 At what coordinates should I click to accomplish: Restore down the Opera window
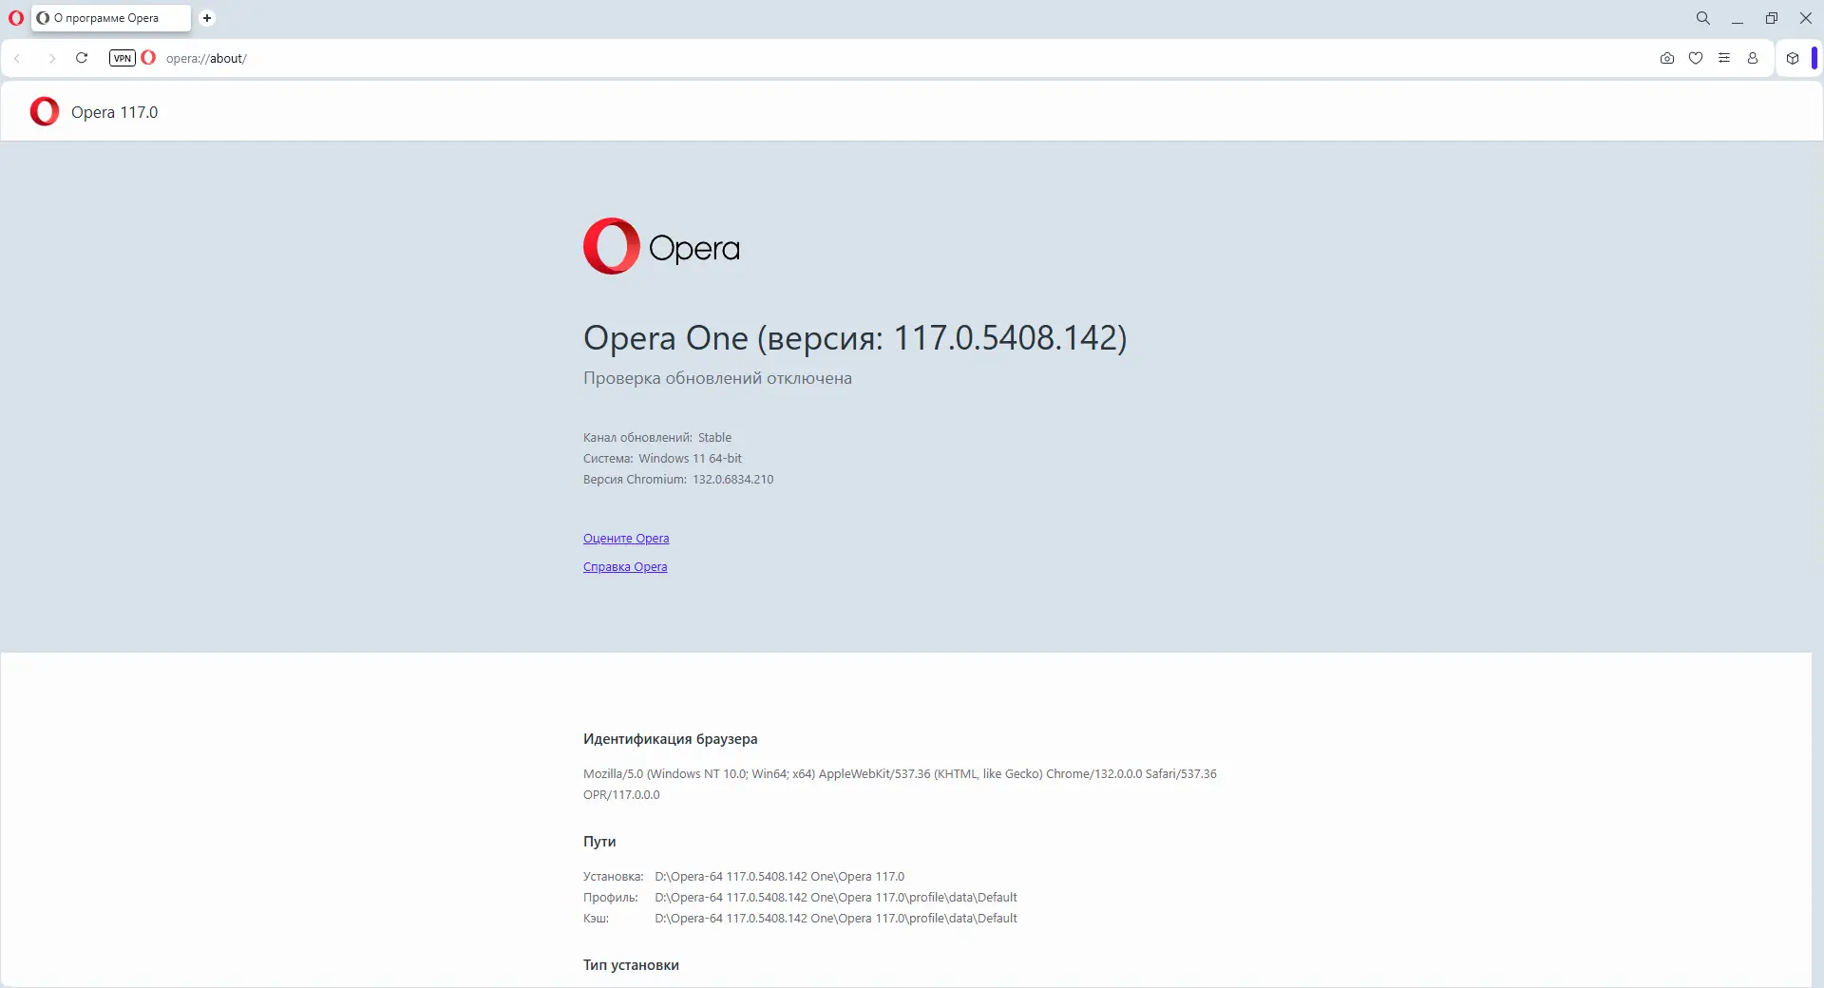tap(1772, 18)
